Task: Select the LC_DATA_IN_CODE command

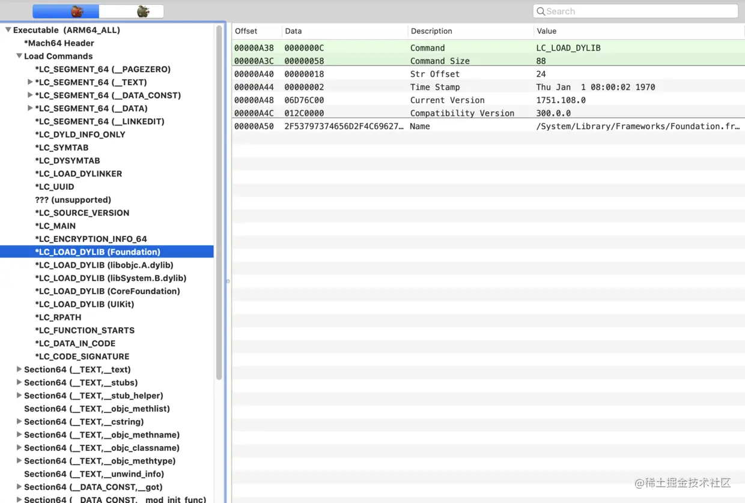Action: click(x=75, y=343)
